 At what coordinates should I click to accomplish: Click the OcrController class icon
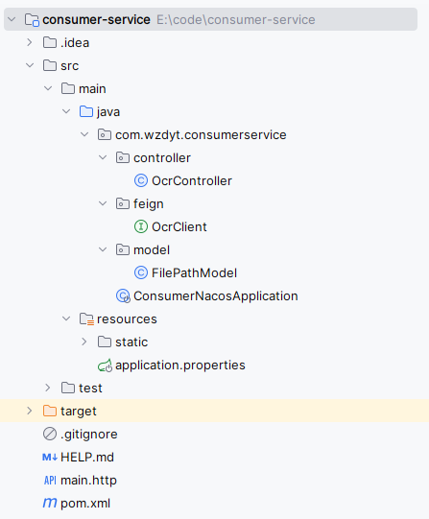pyautogui.click(x=141, y=180)
